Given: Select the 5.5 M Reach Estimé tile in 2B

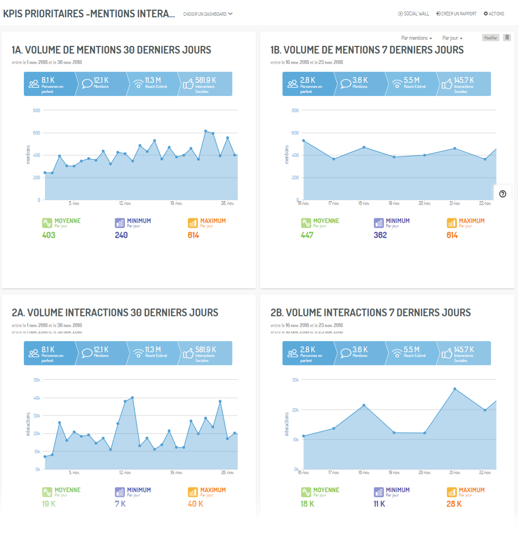Looking at the screenshot, I should (412, 353).
